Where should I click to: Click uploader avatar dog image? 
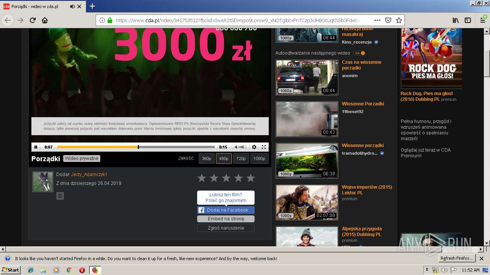43,181
